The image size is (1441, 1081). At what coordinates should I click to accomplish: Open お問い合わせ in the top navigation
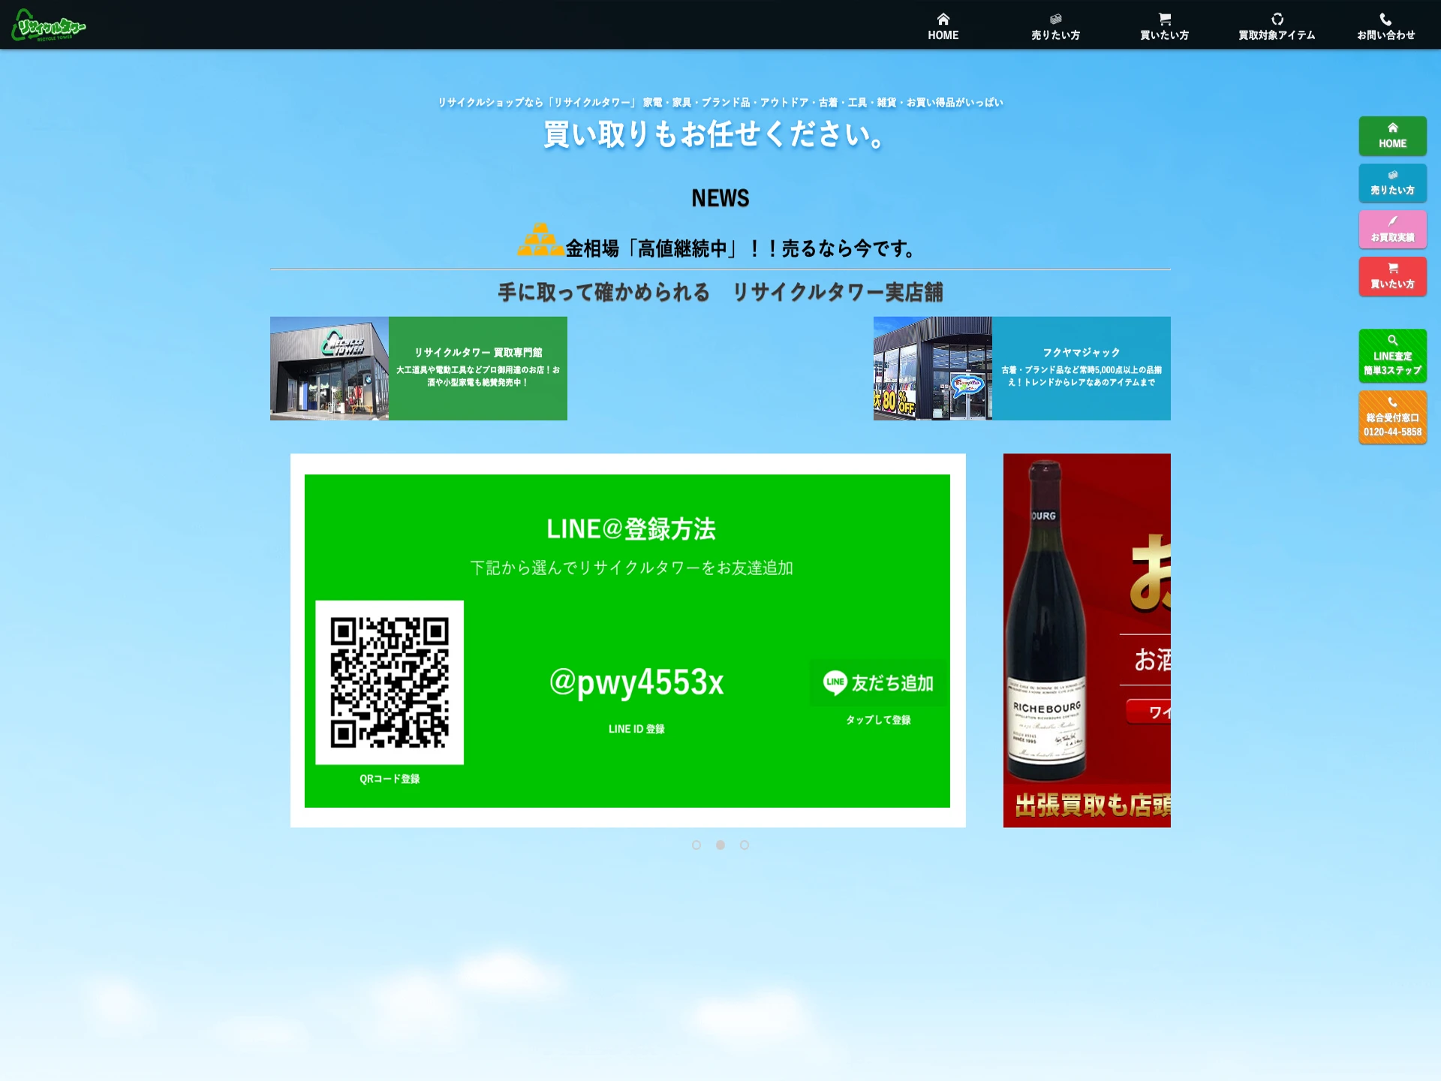tap(1385, 26)
